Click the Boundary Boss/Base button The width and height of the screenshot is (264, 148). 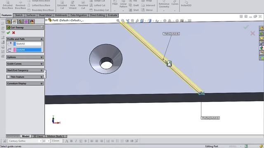40,10
